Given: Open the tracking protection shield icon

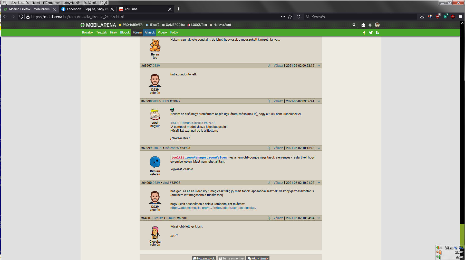Looking at the screenshot, I should 21,17.
